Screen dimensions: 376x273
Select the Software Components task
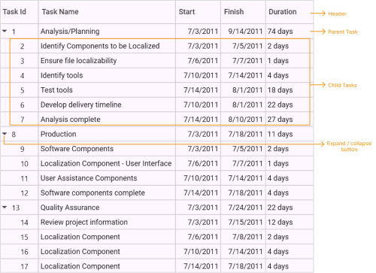77,149
